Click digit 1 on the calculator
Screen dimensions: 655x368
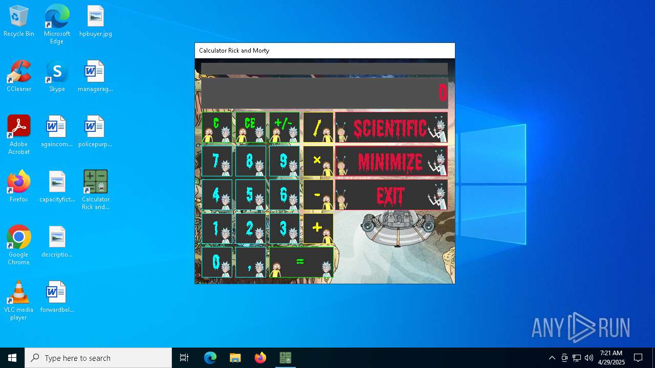[x=217, y=228]
